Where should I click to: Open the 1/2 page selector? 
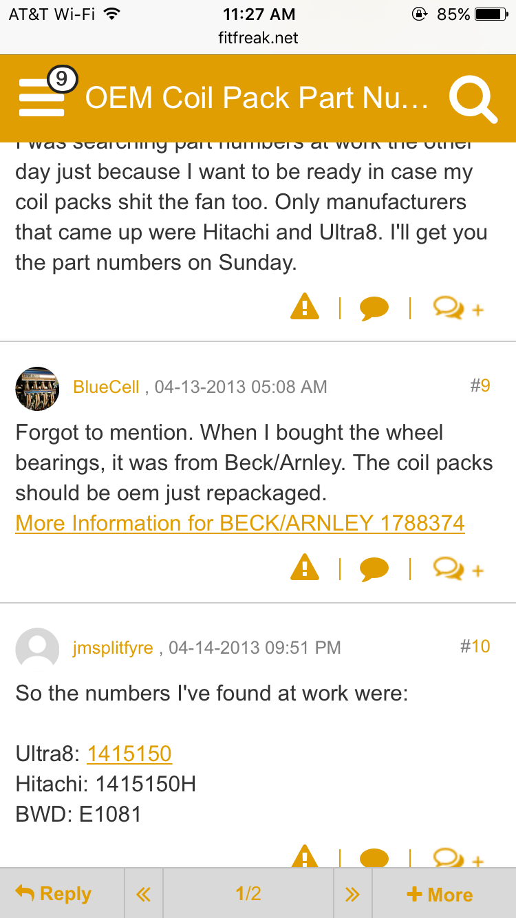[248, 894]
